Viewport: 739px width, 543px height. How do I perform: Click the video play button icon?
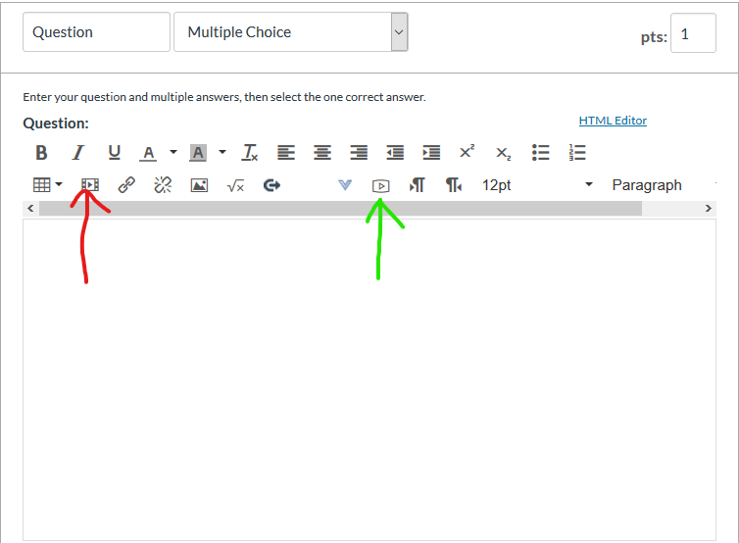click(381, 185)
